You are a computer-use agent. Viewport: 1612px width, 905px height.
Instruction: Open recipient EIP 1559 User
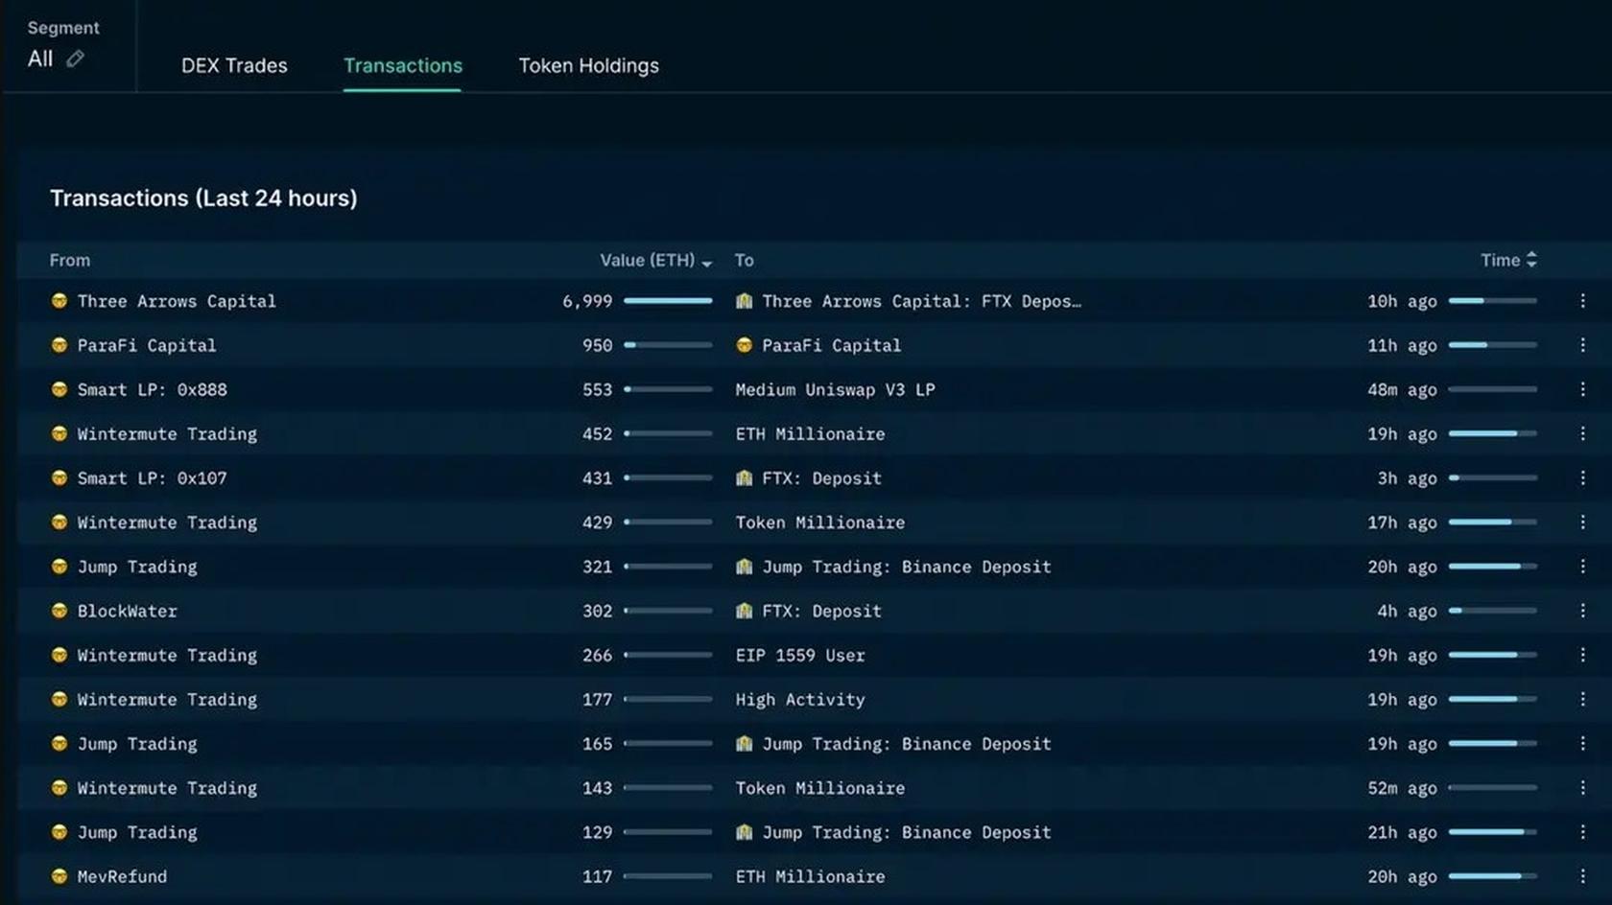click(800, 655)
